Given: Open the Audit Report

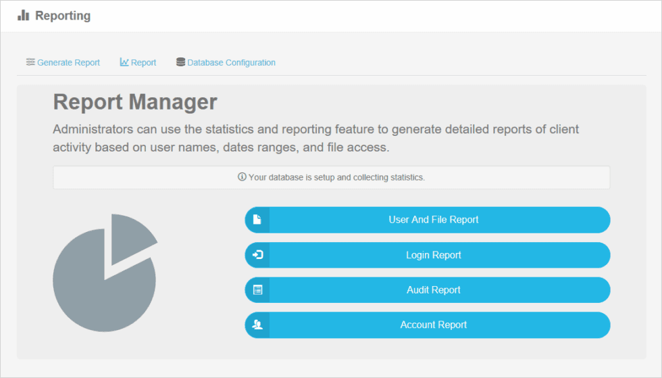Looking at the screenshot, I should pyautogui.click(x=428, y=290).
